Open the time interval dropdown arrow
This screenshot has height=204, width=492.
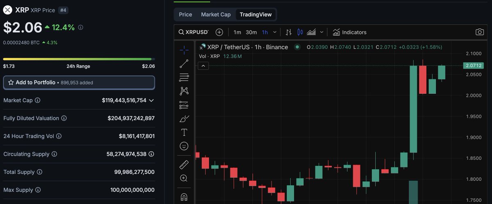275,32
